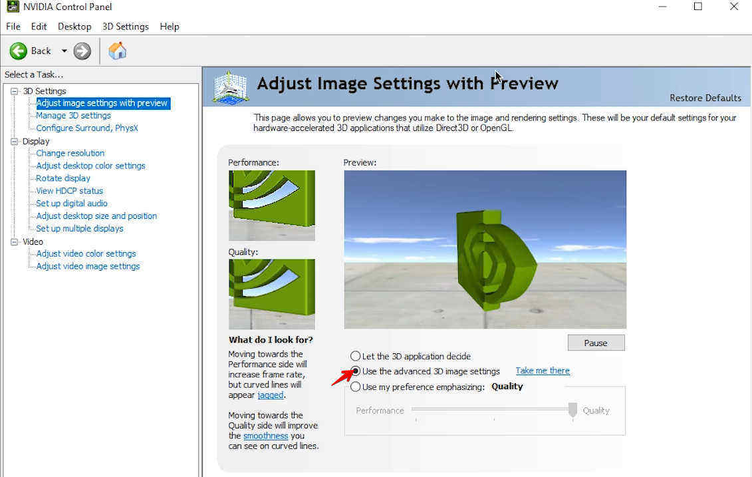Open the 3D Settings menu
The image size is (752, 477).
click(x=125, y=27)
